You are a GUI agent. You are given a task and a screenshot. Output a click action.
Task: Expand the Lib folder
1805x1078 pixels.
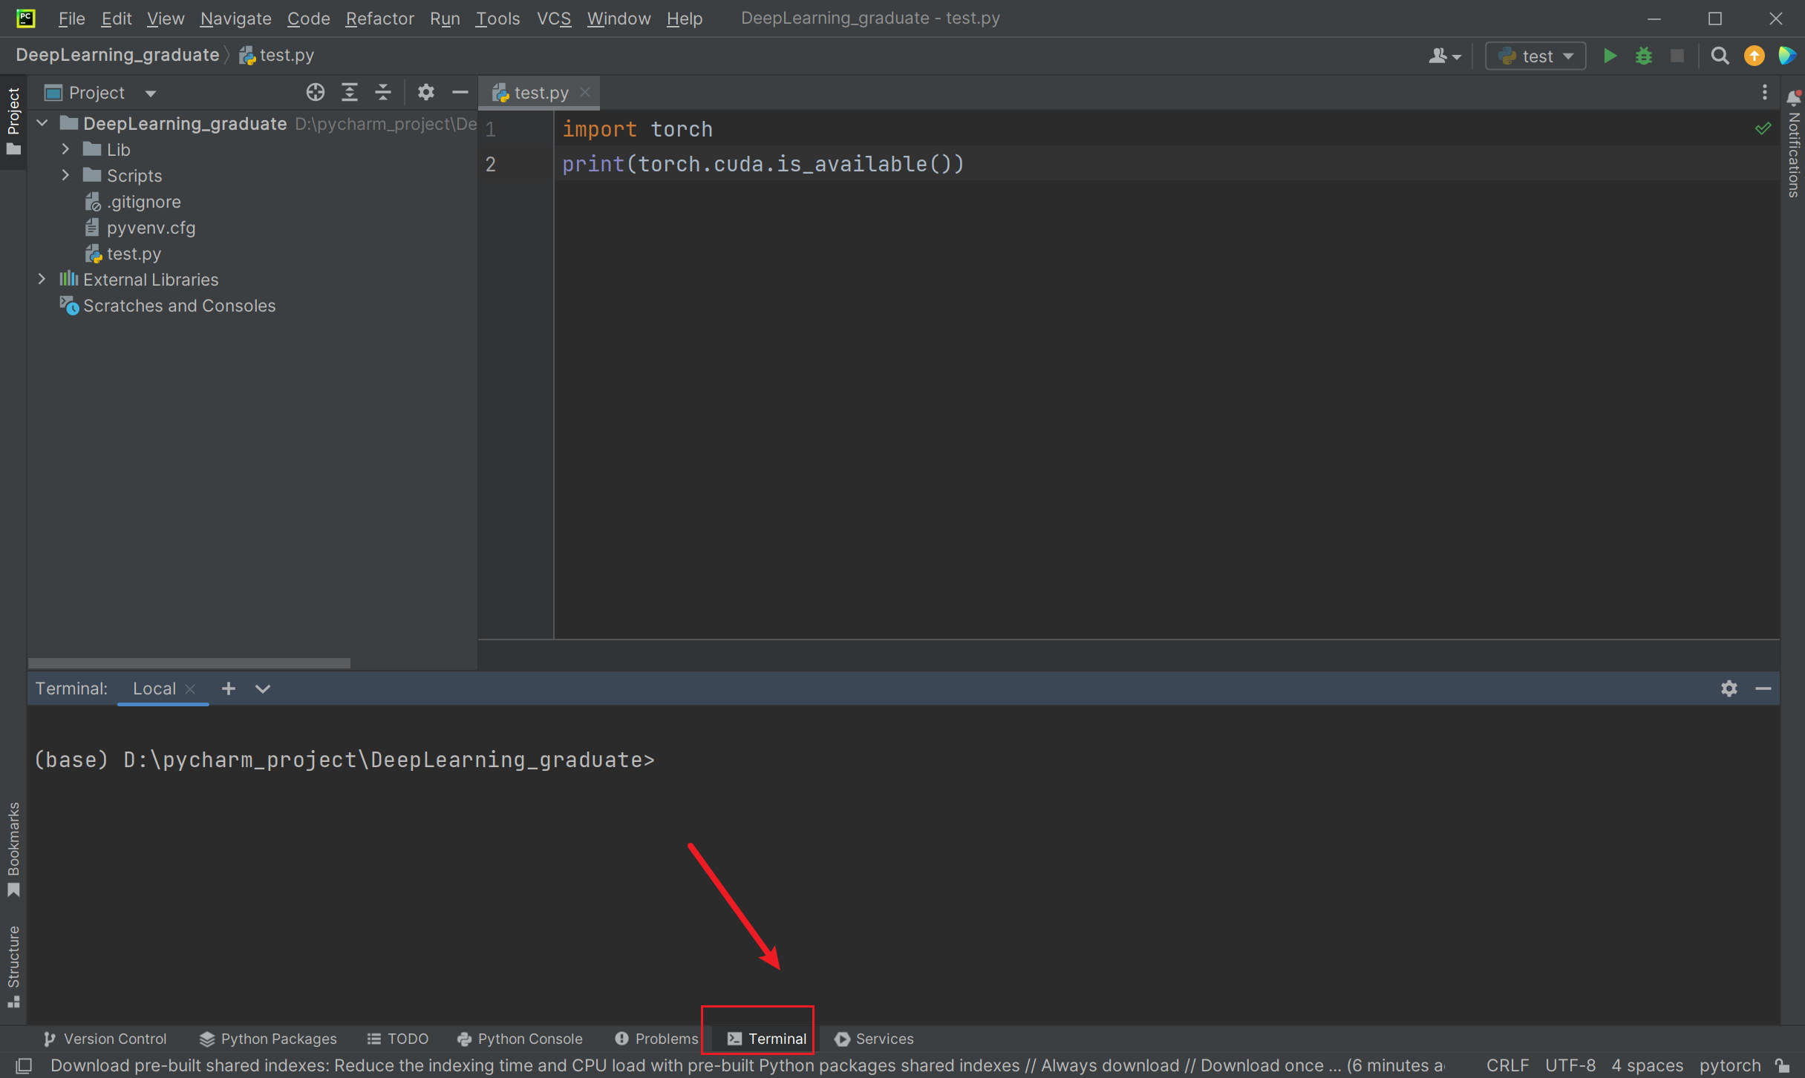65,149
